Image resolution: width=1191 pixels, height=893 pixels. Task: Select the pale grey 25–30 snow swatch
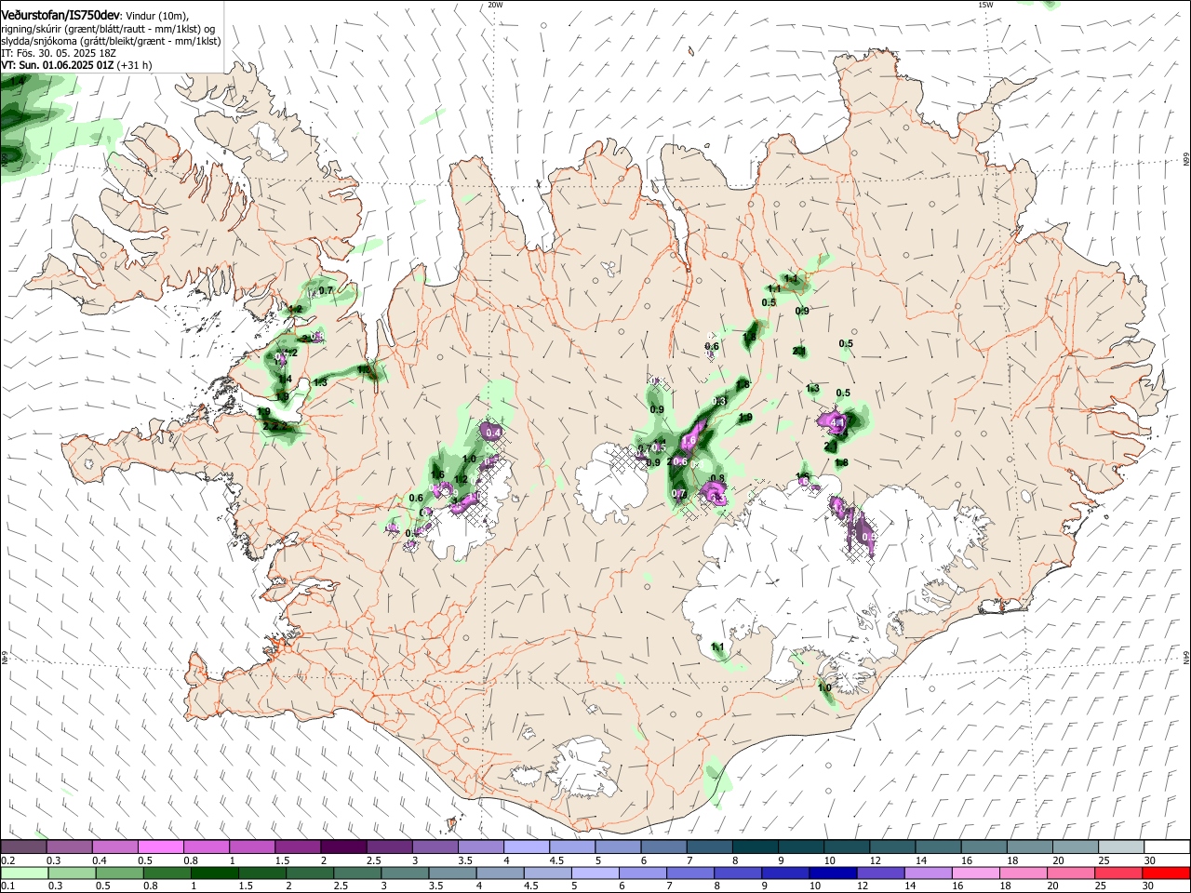(x=1120, y=847)
